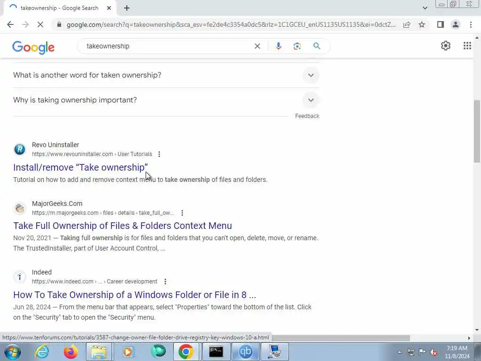The width and height of the screenshot is (481, 361).
Task: Open 'Take Full Ownership of Files & Folders' link
Action: pos(123,226)
